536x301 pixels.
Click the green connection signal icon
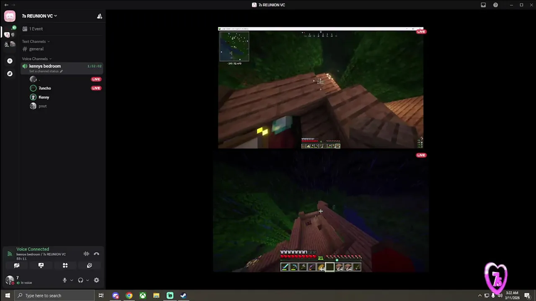(10, 254)
